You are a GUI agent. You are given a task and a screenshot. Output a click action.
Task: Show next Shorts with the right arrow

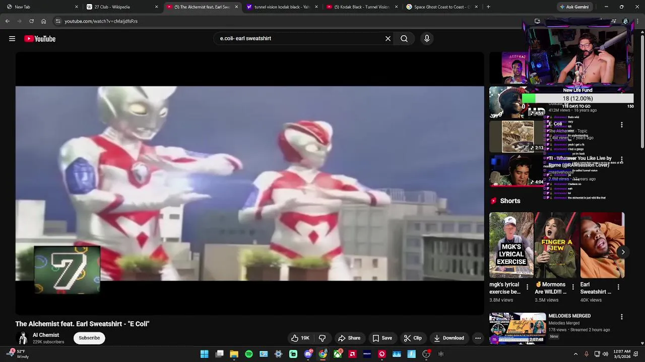(x=623, y=252)
